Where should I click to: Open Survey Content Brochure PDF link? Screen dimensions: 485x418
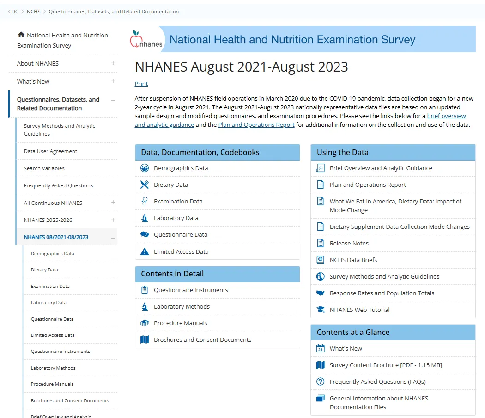pyautogui.click(x=386, y=365)
